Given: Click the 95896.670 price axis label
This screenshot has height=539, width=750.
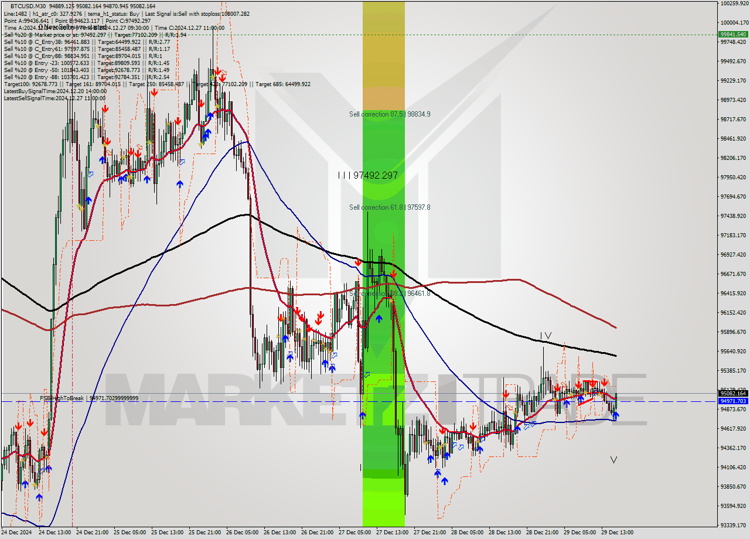Looking at the screenshot, I should (x=734, y=332).
